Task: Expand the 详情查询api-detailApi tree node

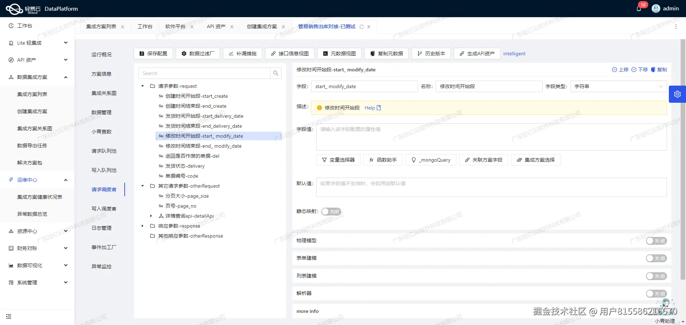Action: pyautogui.click(x=150, y=216)
